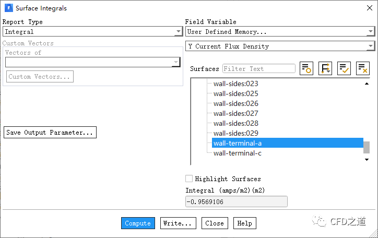Image resolution: width=378 pixels, height=238 pixels.
Task: Click the Write... button
Action: coord(178,223)
